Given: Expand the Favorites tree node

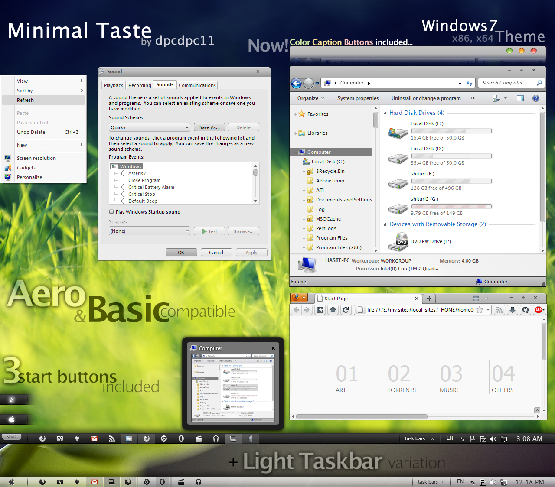Looking at the screenshot, I should 295,114.
